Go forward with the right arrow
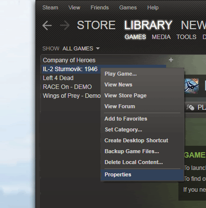The image size is (206, 208). coord(65,25)
